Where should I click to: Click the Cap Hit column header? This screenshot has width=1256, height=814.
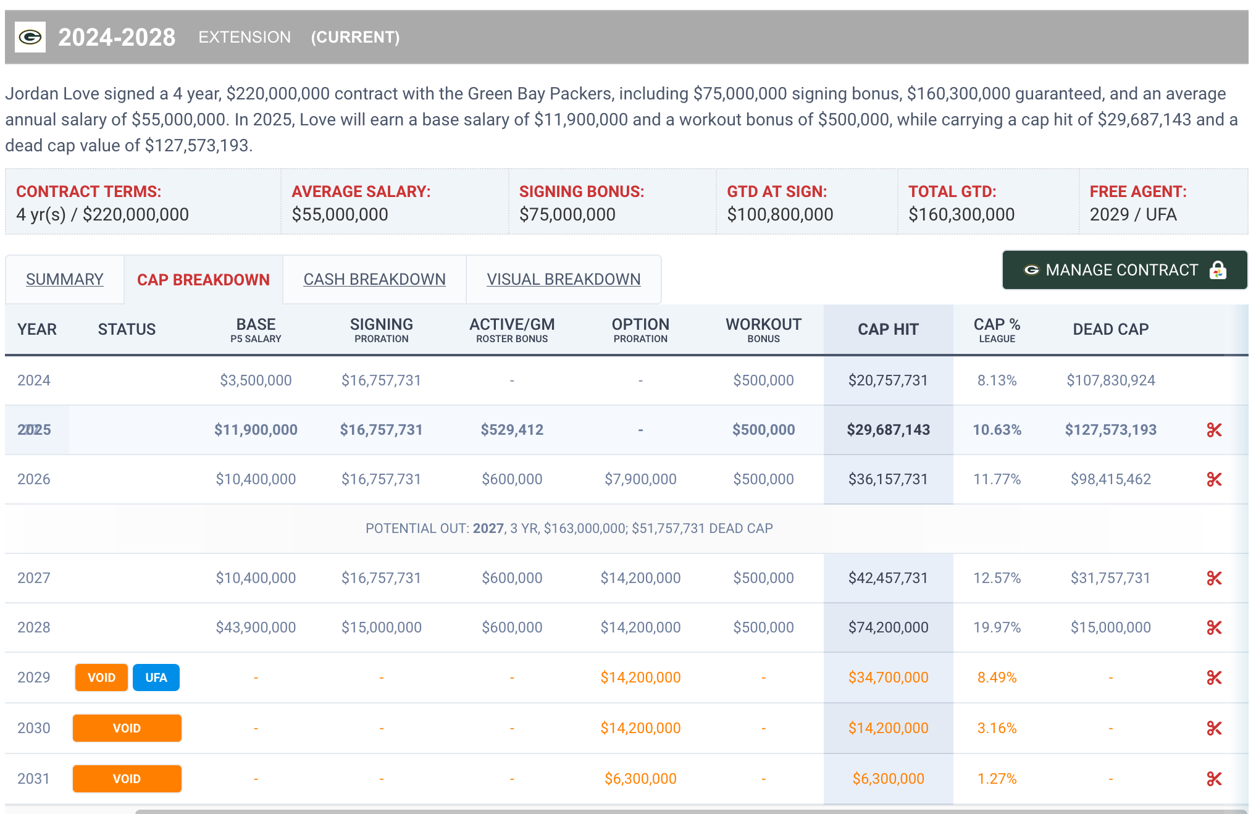click(x=888, y=329)
